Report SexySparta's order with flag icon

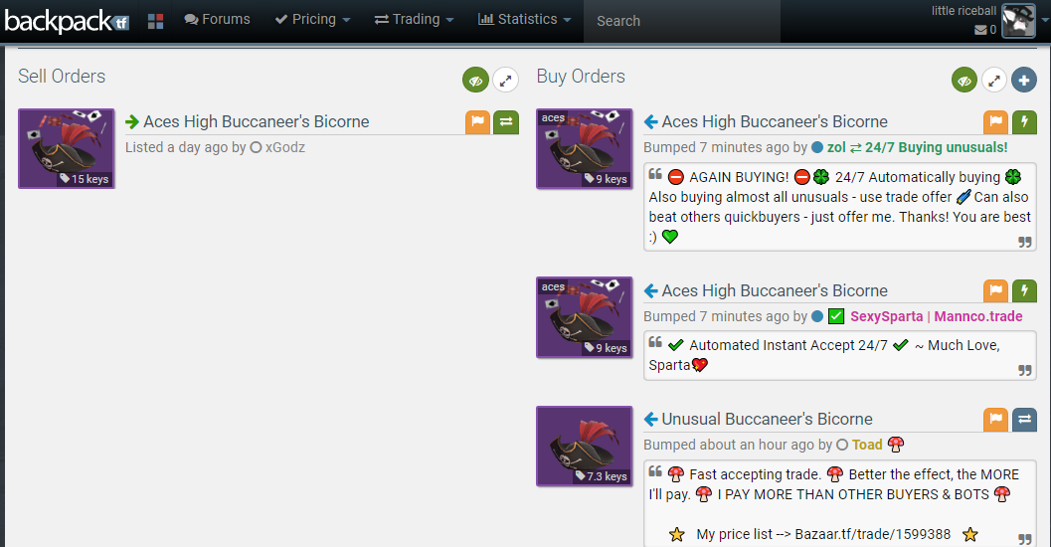pos(996,291)
